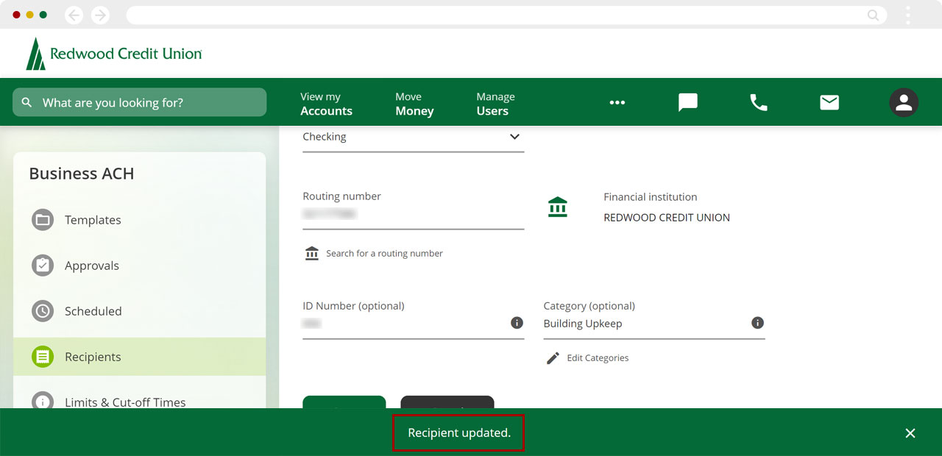Viewport: 942px width, 456px height.
Task: Click the Edit Categories link
Action: coord(598,358)
